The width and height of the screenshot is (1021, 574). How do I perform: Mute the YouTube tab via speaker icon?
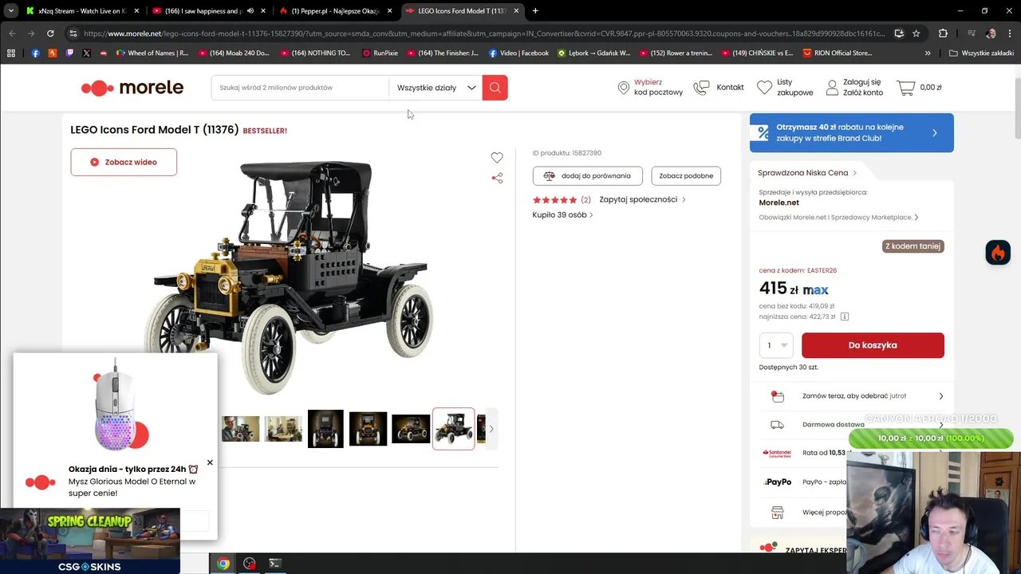pos(250,11)
